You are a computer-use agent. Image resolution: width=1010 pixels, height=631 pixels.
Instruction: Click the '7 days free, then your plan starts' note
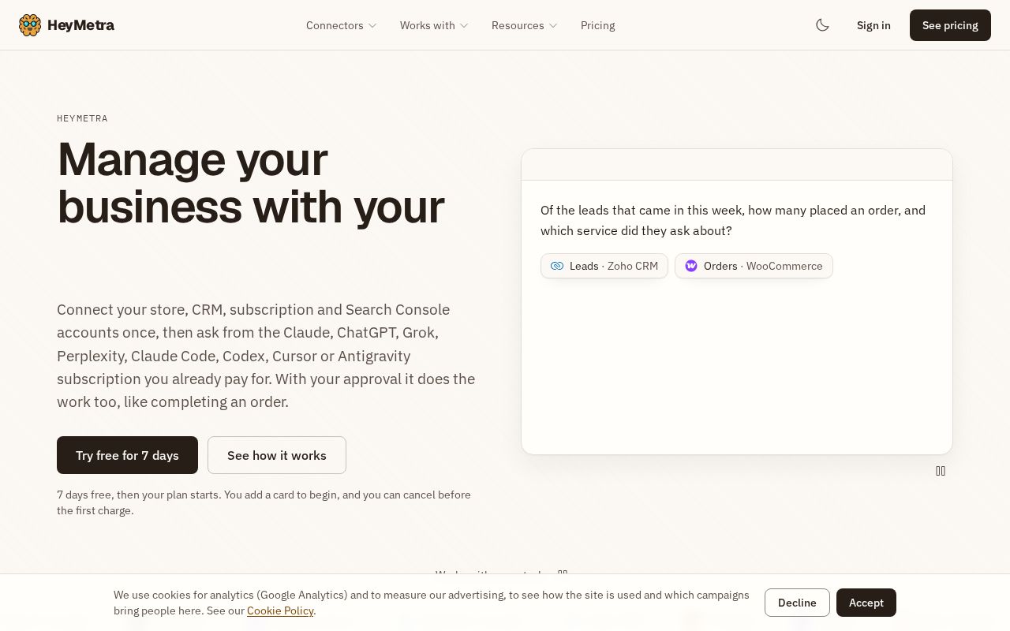[x=264, y=502]
